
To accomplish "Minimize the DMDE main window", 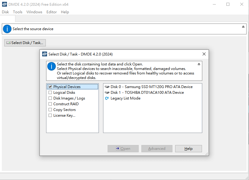I will point(214,4).
